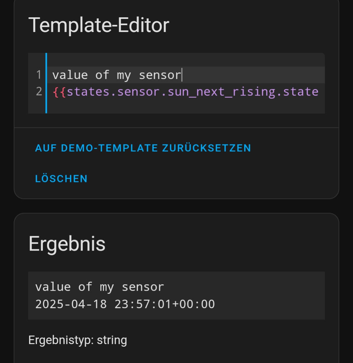Click the time 23:57:01+00:00 in the result
Viewport: 353px width, 363px height.
tap(165, 304)
